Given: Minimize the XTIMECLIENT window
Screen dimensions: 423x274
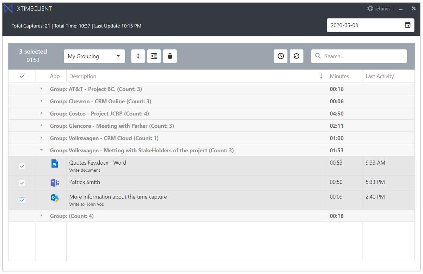Looking at the screenshot, I should pos(401,9).
